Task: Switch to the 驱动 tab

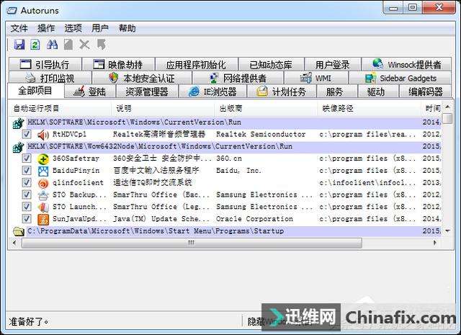Action: [x=377, y=91]
